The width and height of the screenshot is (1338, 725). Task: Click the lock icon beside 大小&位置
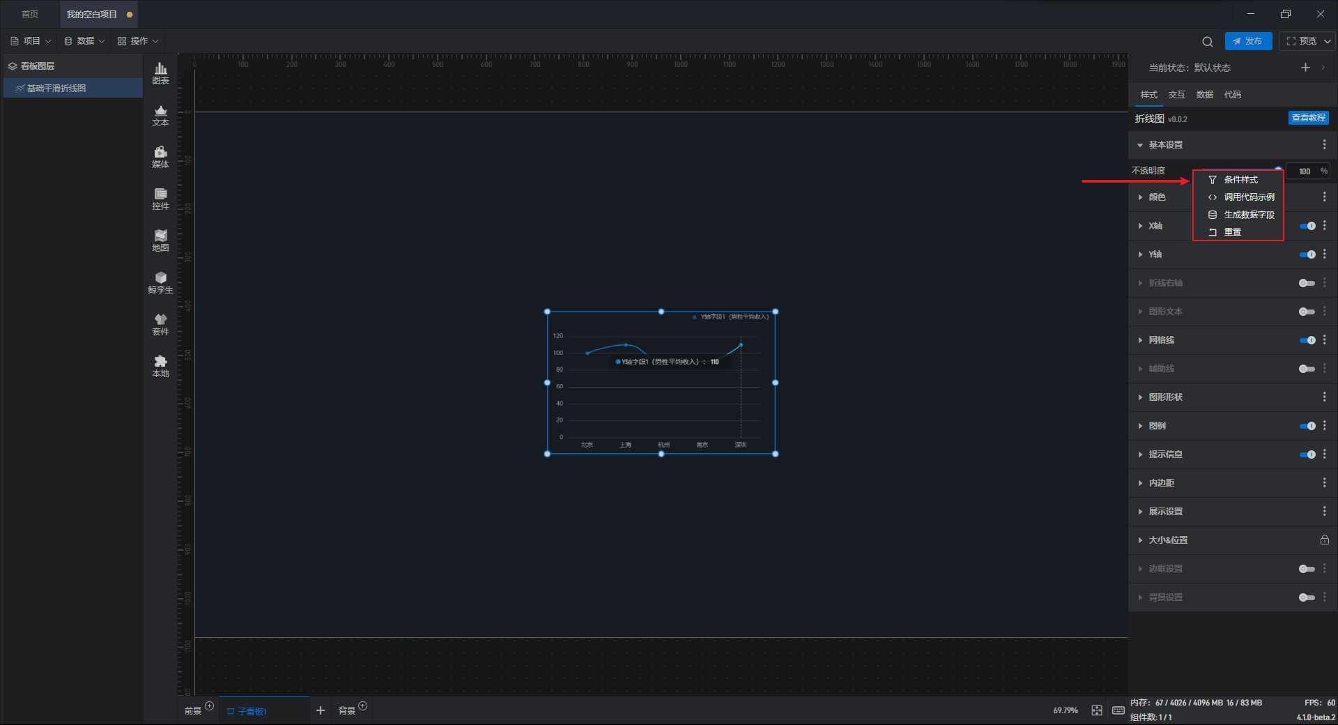pos(1324,540)
